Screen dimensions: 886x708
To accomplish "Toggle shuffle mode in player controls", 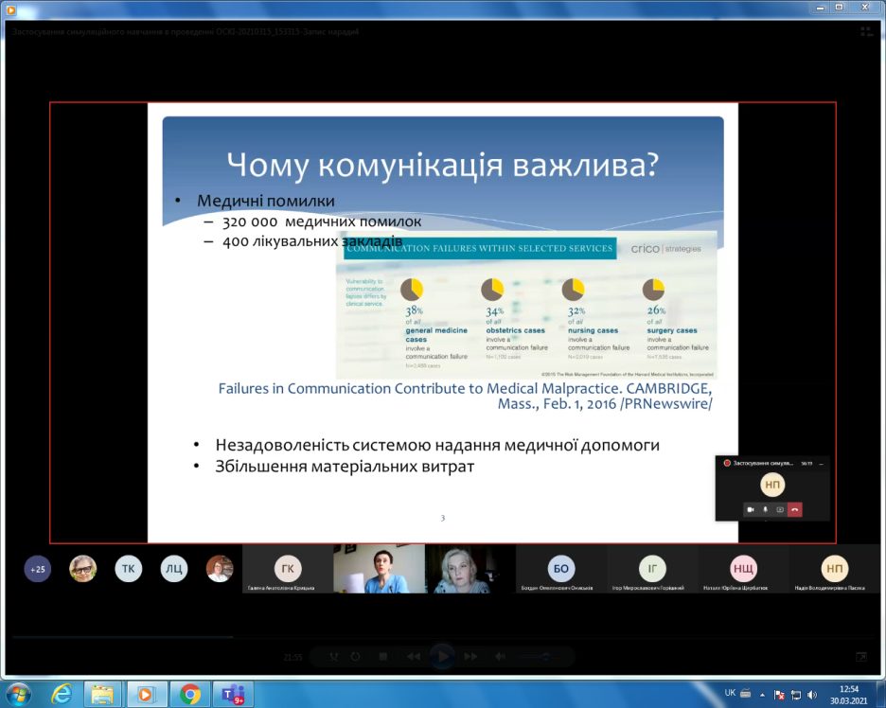I will point(334,656).
